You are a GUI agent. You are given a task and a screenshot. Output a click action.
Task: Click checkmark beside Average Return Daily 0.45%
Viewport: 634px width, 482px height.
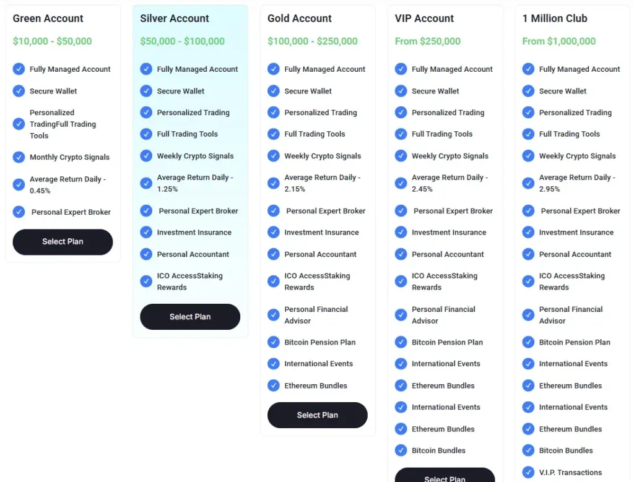point(19,184)
